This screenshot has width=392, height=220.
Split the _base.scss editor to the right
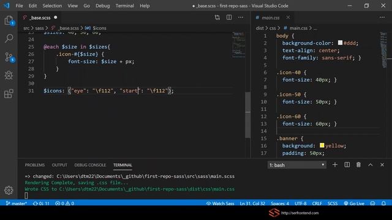[x=229, y=17]
